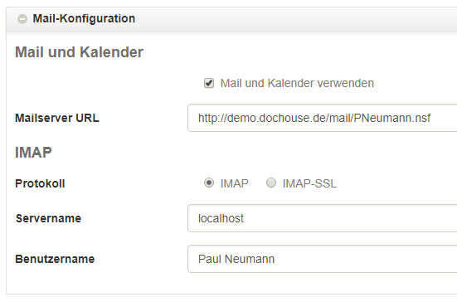The height and width of the screenshot is (302, 457).
Task: Click the Protokoll label
Action: pos(40,183)
